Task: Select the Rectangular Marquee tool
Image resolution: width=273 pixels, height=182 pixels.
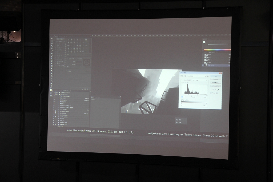Action: pos(52,41)
